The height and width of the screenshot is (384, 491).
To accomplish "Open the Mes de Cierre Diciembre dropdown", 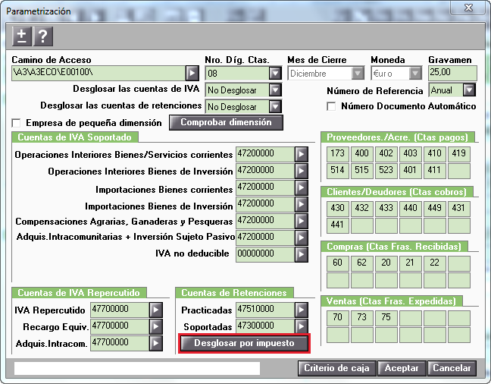I will click(358, 74).
